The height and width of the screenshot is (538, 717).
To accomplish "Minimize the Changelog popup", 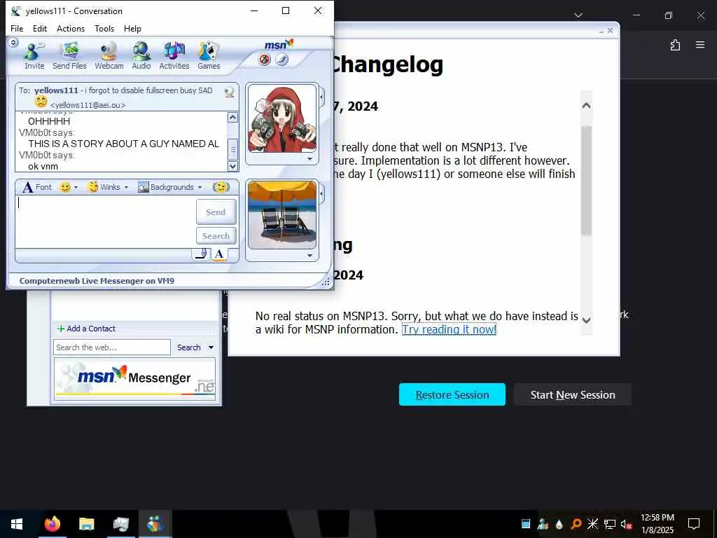I will click(601, 31).
